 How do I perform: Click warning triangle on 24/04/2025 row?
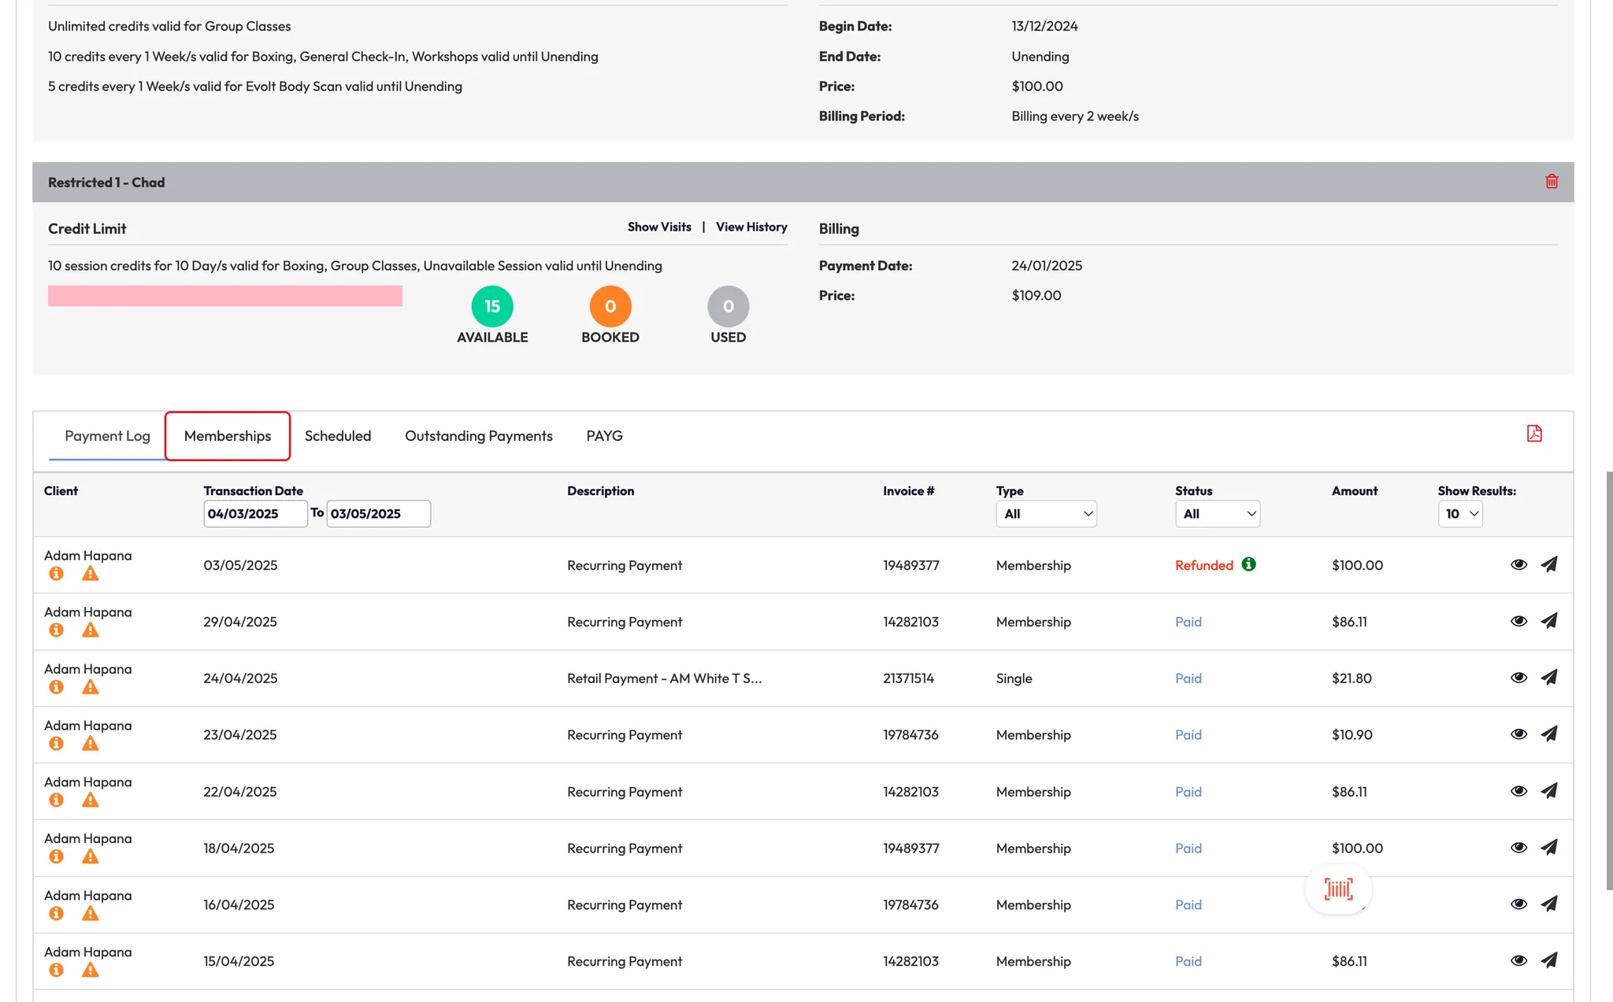[91, 687]
